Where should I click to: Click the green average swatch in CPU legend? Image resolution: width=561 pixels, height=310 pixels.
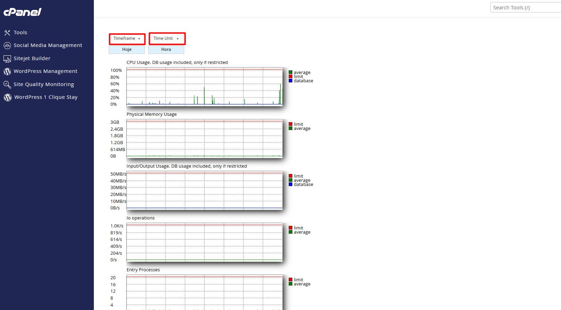point(291,72)
